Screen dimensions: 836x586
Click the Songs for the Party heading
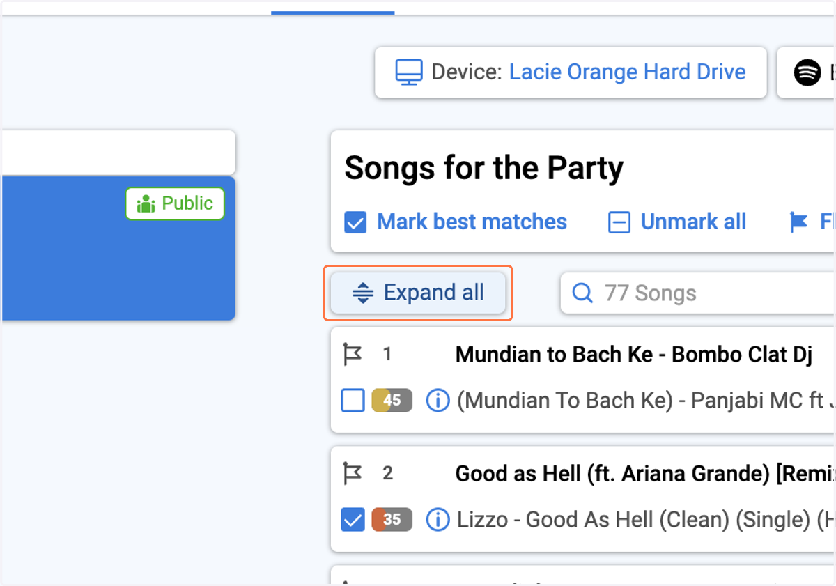[x=484, y=168]
